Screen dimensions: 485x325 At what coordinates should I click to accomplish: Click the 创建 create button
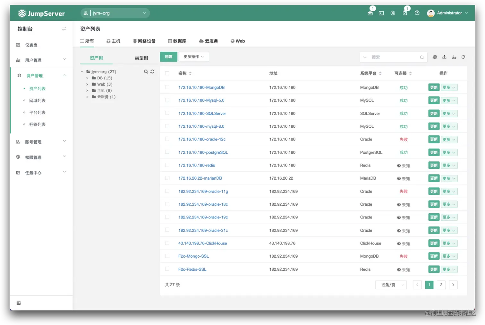coord(169,57)
